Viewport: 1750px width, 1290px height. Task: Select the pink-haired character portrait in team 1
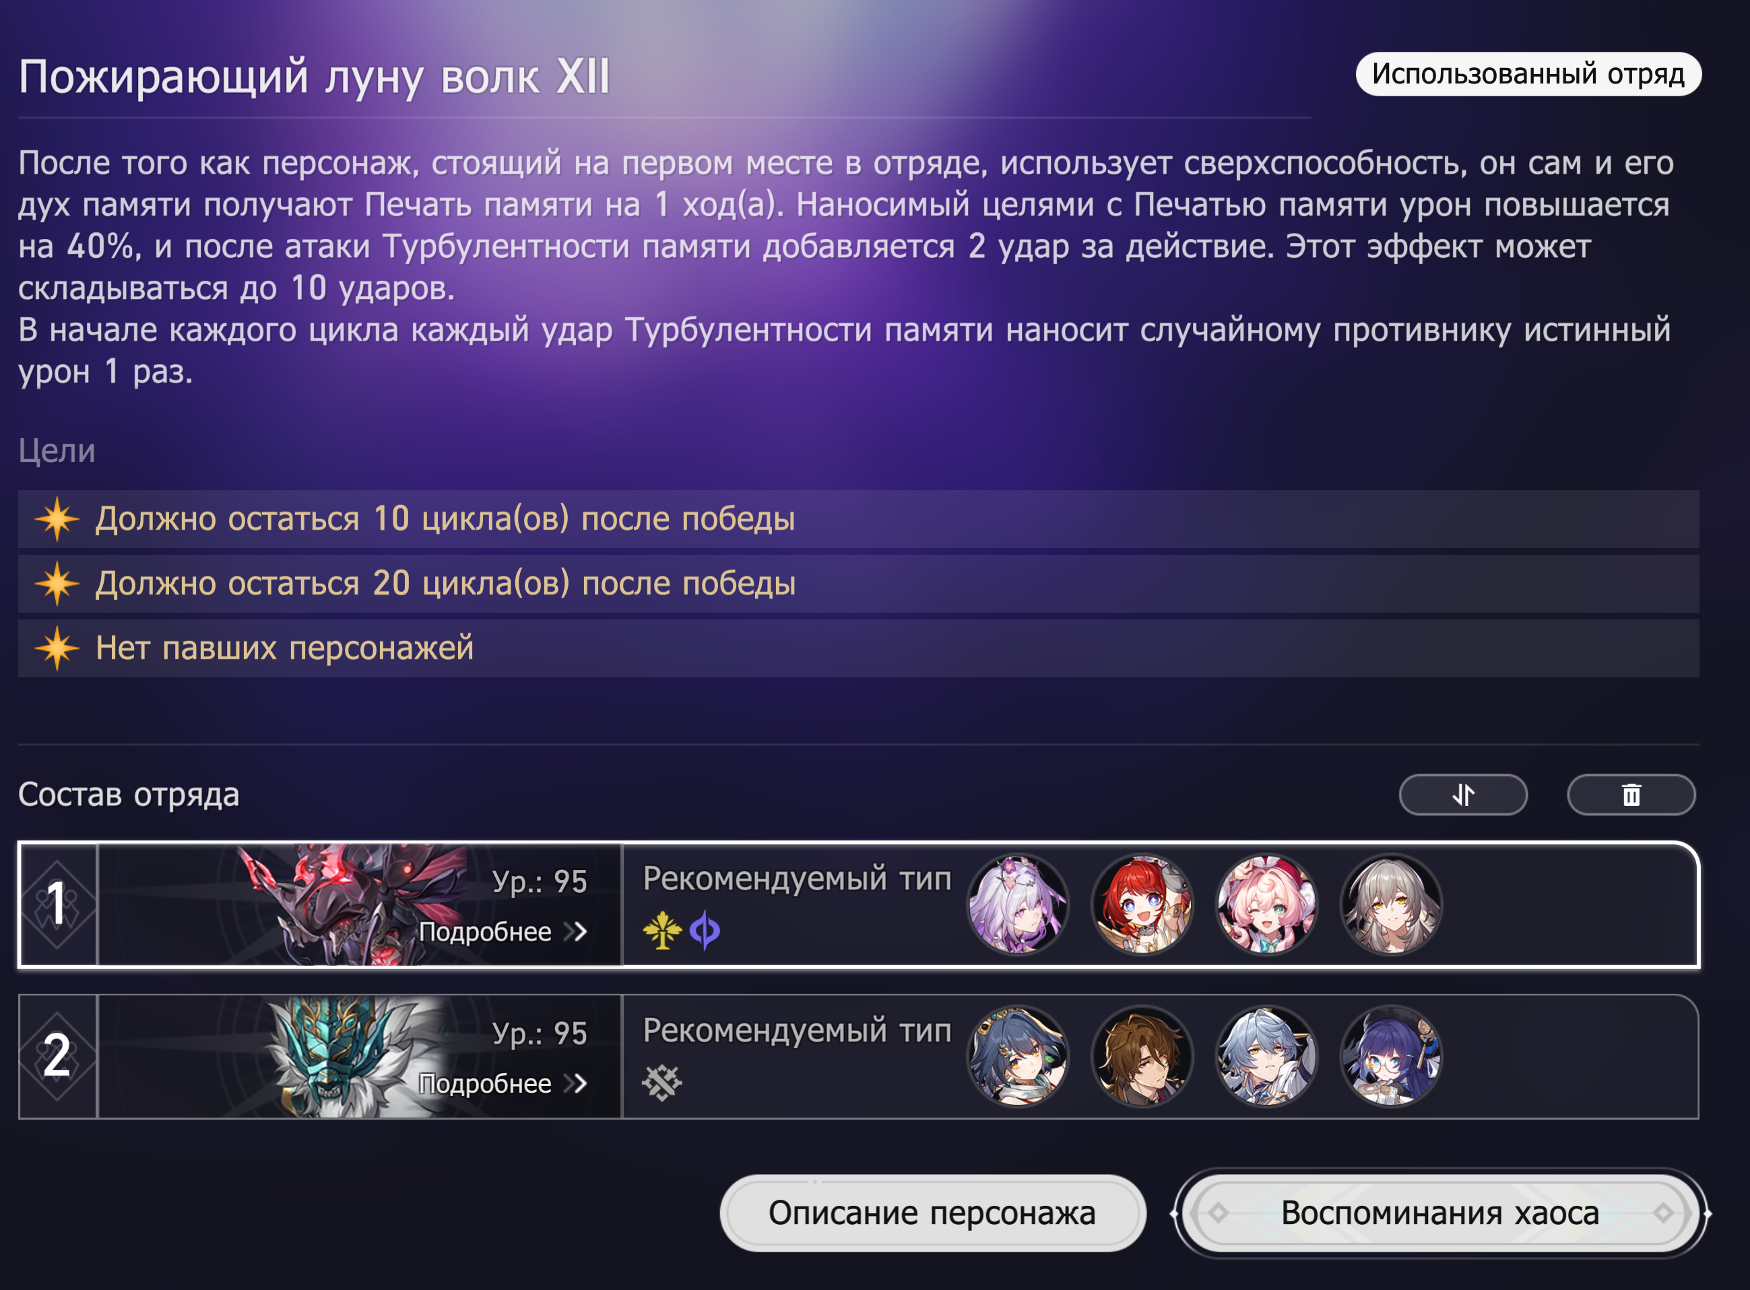pyautogui.click(x=1266, y=904)
